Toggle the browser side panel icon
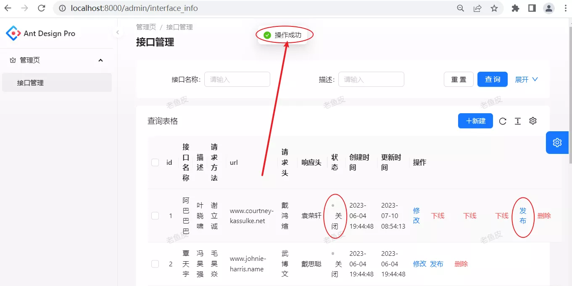This screenshot has height=286, width=572. pos(532,8)
